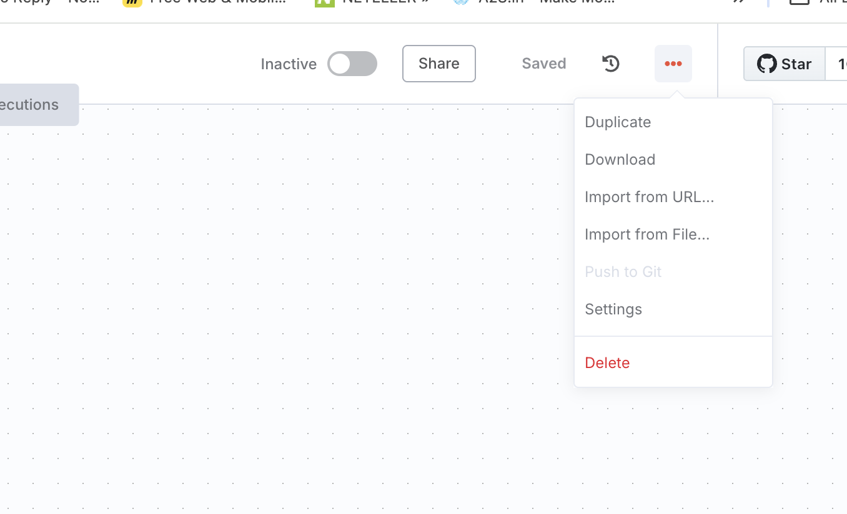The height and width of the screenshot is (514, 847).
Task: Choose Download in the dropdown menu
Action: click(673, 160)
